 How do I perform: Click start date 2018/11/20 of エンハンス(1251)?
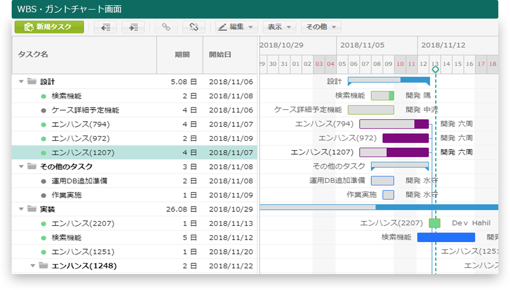[x=231, y=252]
